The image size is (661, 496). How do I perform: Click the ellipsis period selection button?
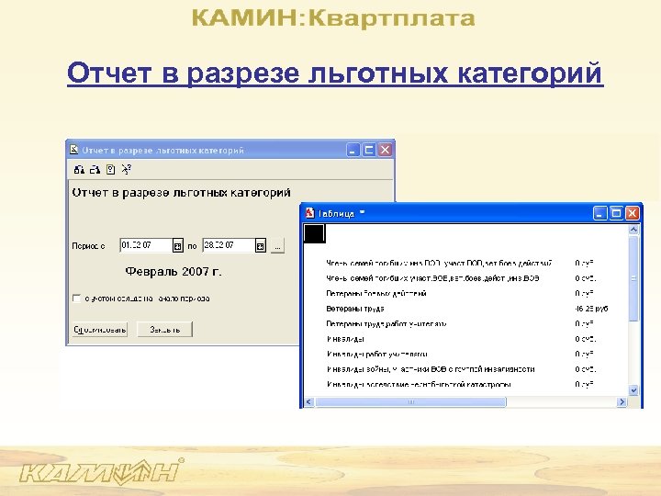click(277, 246)
